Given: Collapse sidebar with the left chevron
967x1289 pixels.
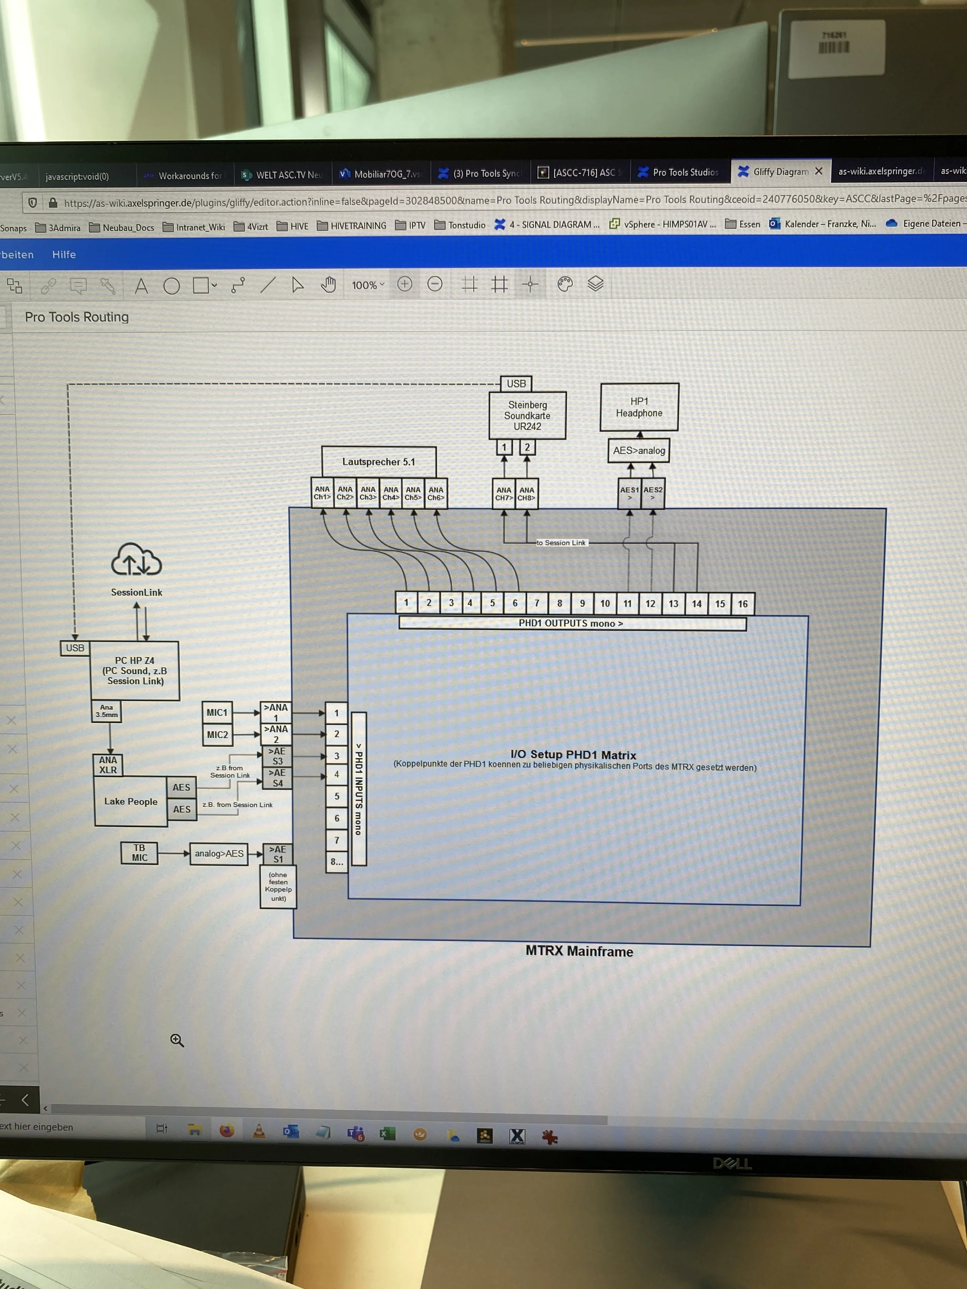Looking at the screenshot, I should coord(25,1099).
